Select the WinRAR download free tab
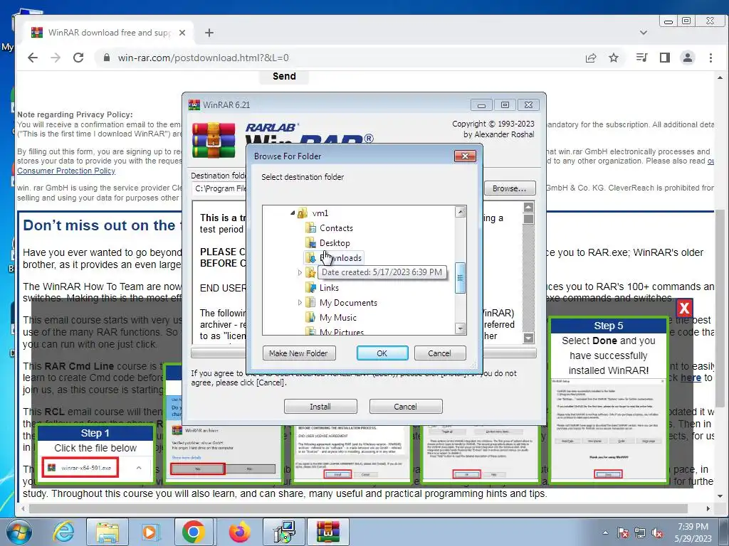 tap(109, 33)
